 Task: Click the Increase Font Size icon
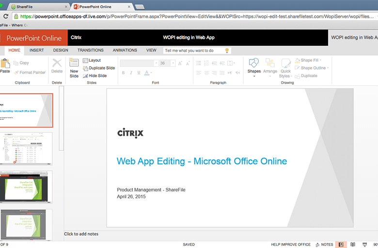(180, 63)
